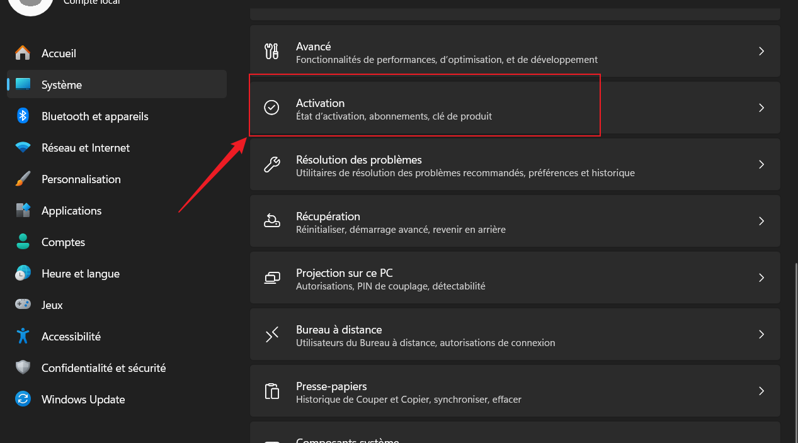798x443 pixels.
Task: Select Système in the sidebar
Action: pyautogui.click(x=117, y=84)
